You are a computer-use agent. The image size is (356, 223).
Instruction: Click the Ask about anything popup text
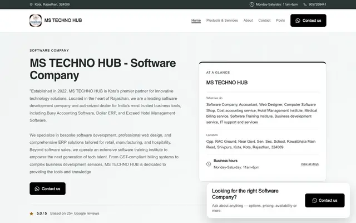(x=254, y=208)
